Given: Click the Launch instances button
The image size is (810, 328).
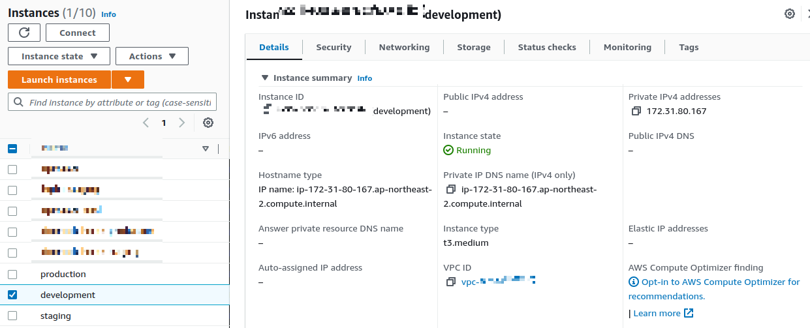Looking at the screenshot, I should (59, 80).
